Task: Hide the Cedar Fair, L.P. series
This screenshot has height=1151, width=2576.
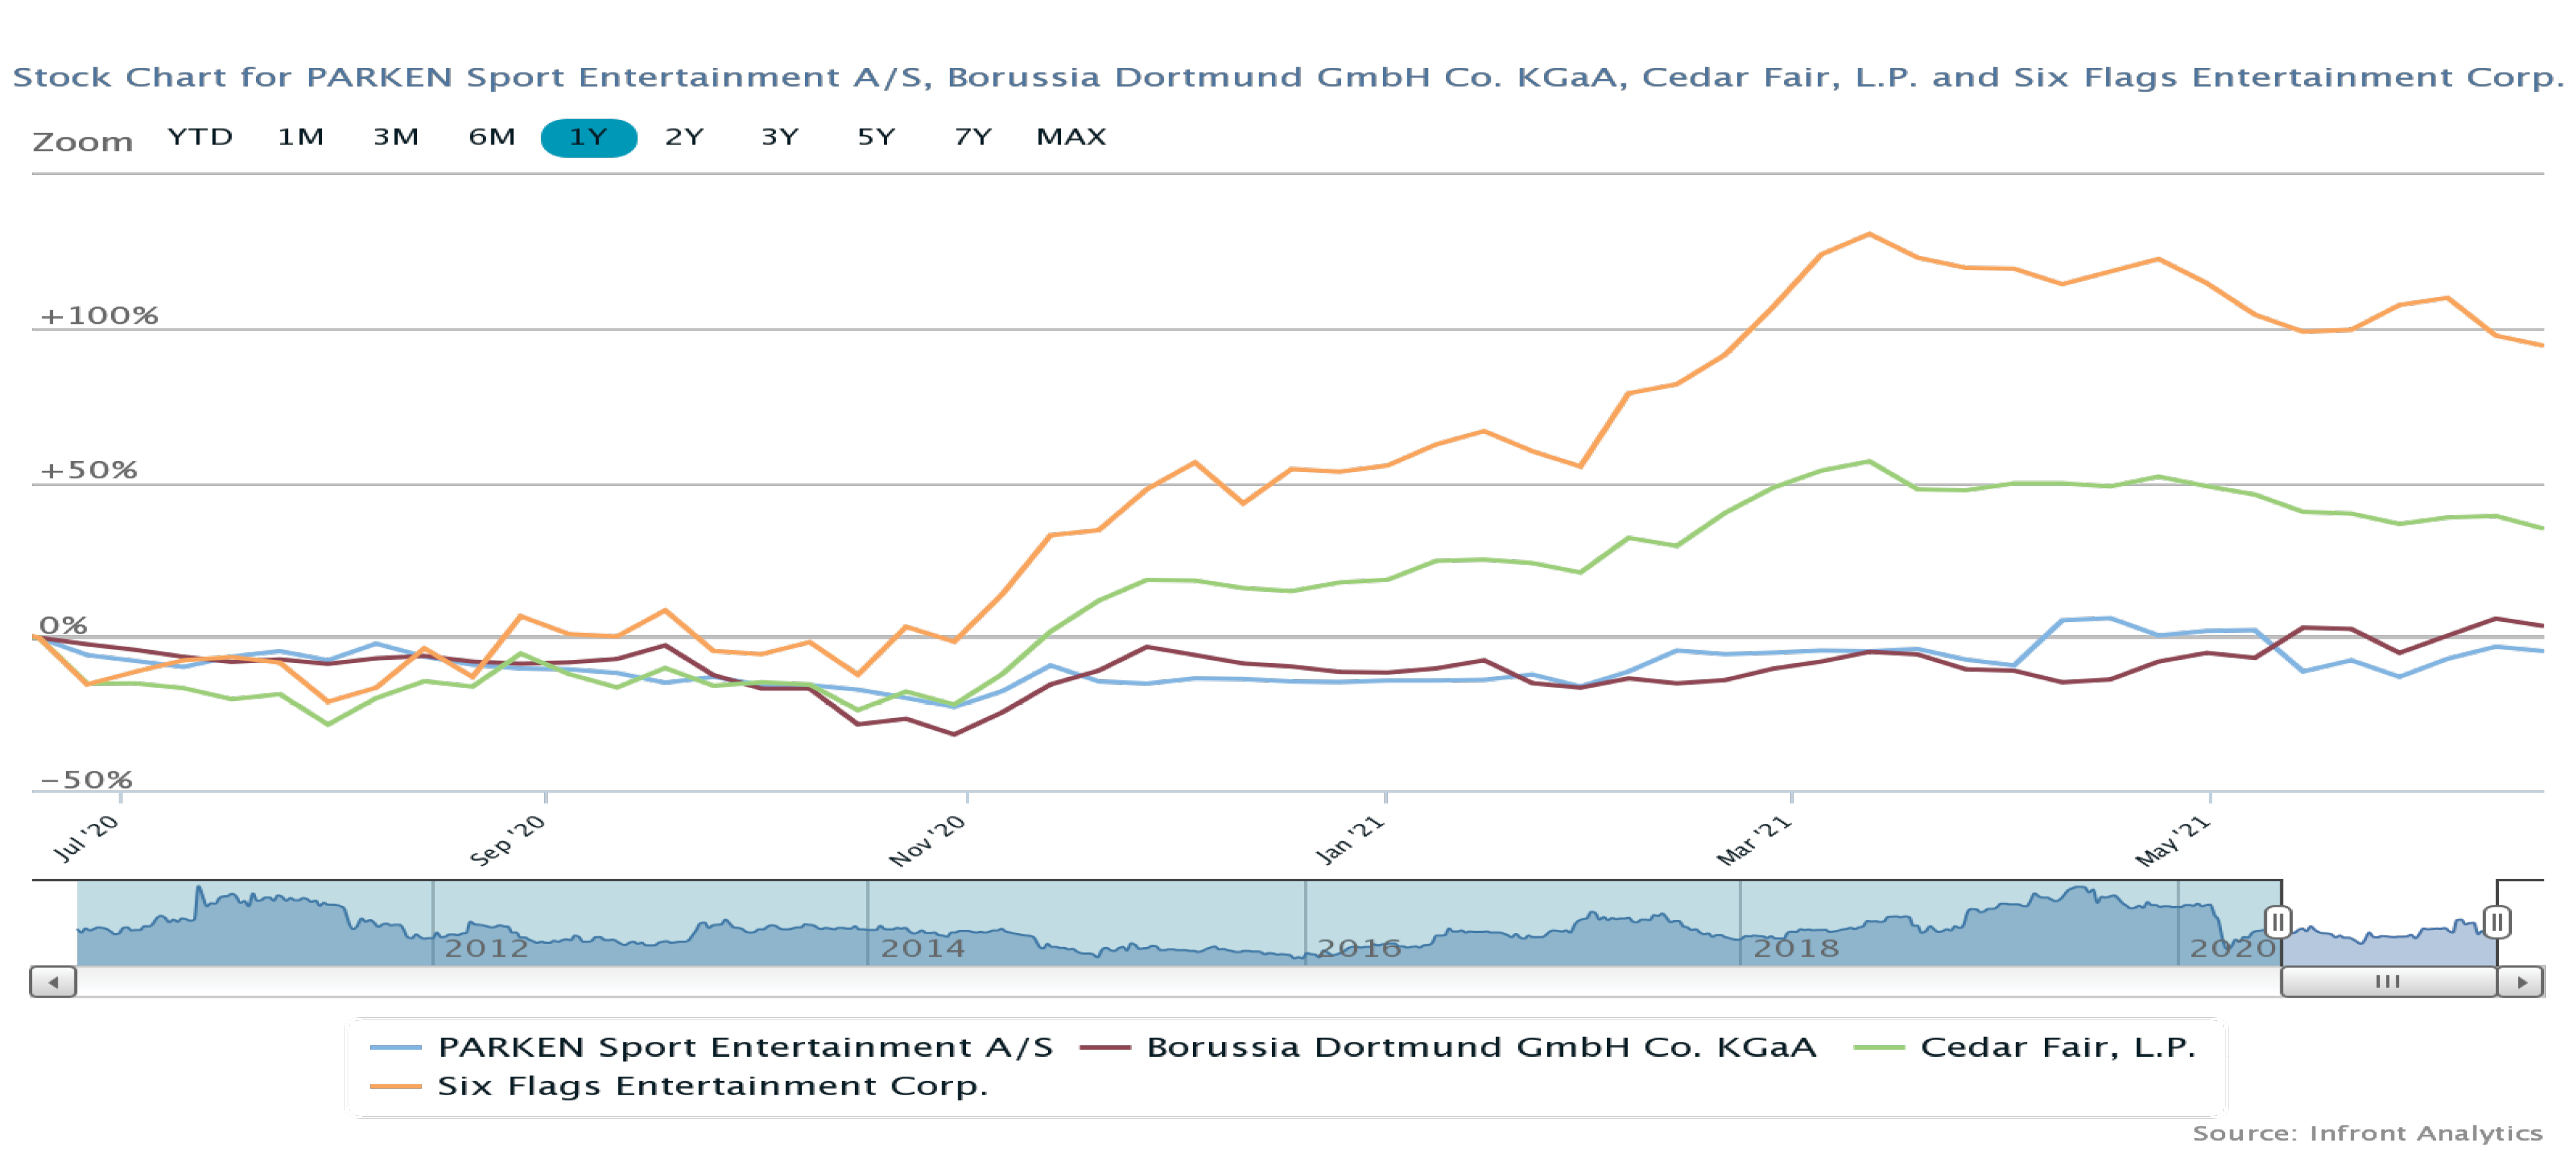Action: (2057, 1047)
